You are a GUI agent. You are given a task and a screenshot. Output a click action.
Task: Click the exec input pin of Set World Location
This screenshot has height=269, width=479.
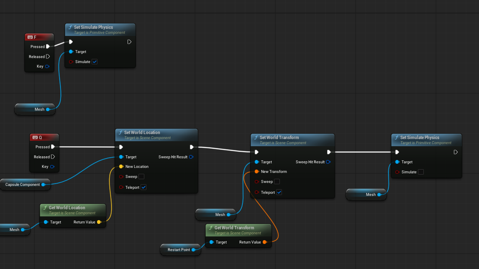click(x=121, y=147)
